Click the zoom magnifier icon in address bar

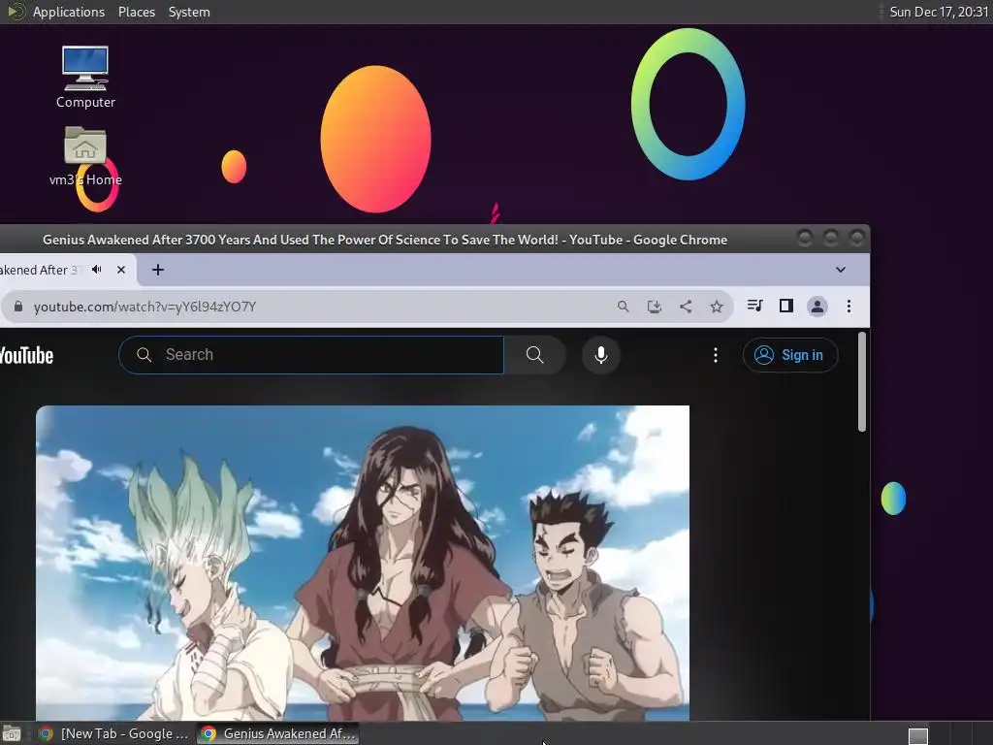pyautogui.click(x=624, y=307)
